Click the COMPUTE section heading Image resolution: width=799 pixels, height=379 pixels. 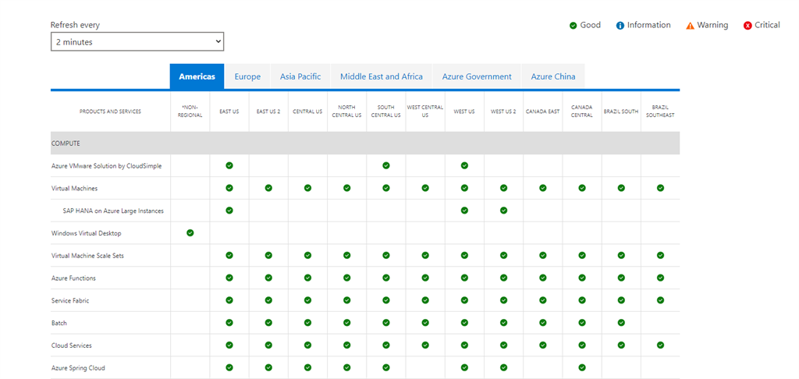pos(66,143)
